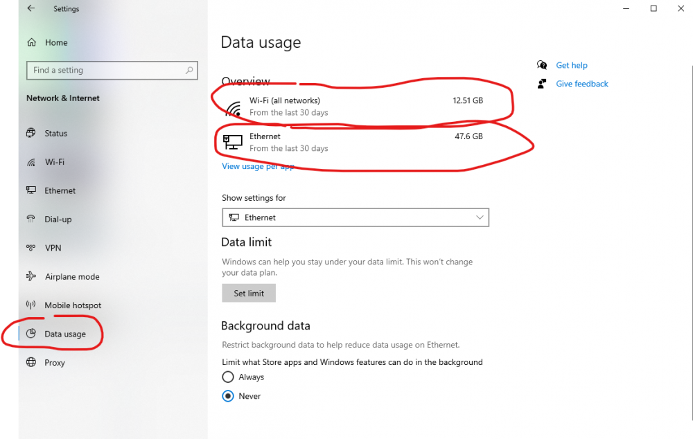Click the Get help chat icon
This screenshot has width=693, height=439.
point(542,65)
